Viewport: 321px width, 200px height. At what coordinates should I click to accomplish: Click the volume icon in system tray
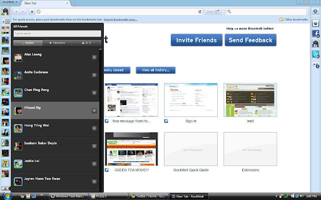pos(301,196)
